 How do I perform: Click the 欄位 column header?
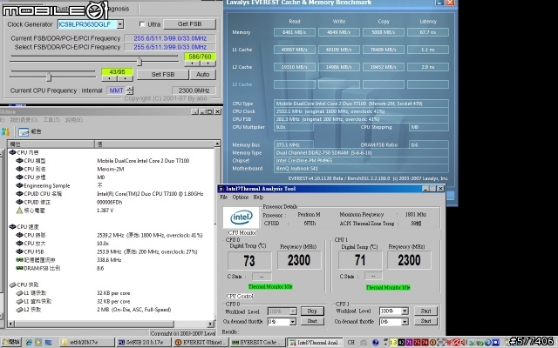[51, 144]
